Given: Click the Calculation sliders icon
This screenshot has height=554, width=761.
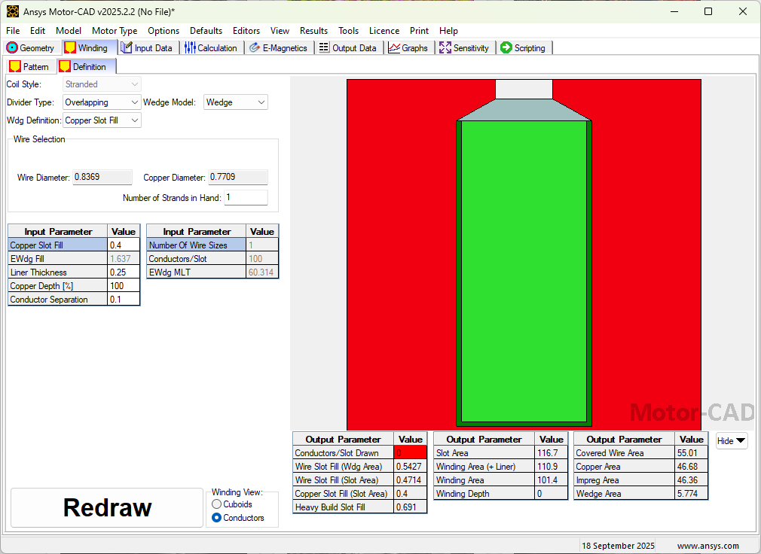Looking at the screenshot, I should pos(190,48).
